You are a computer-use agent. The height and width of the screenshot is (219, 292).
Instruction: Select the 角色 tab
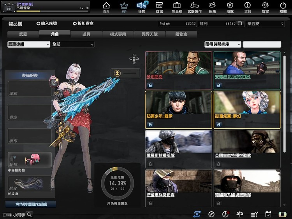pyautogui.click(x=55, y=34)
